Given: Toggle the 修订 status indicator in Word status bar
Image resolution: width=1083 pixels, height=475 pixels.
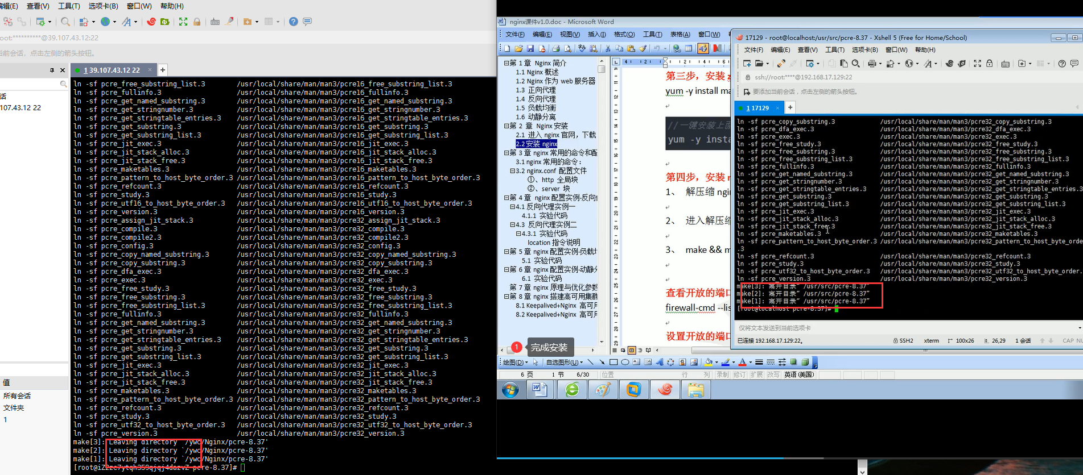Looking at the screenshot, I should click(739, 375).
